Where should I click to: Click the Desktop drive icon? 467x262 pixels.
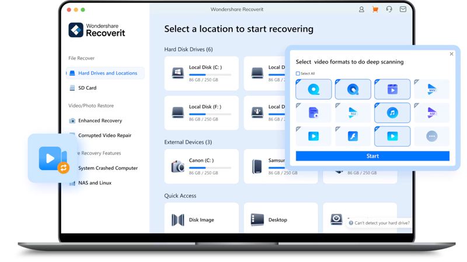point(257,220)
